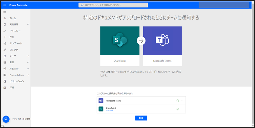Collapse the left navigation hamburger menu
This screenshot has width=255, height=128.
point(4,12)
